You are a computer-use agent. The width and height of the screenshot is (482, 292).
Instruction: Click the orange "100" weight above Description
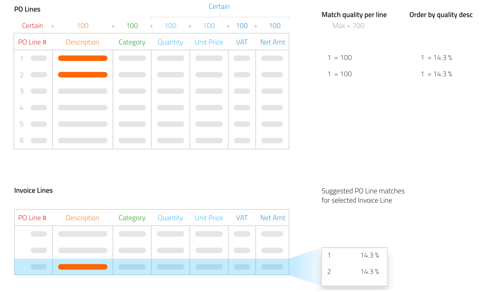[83, 26]
